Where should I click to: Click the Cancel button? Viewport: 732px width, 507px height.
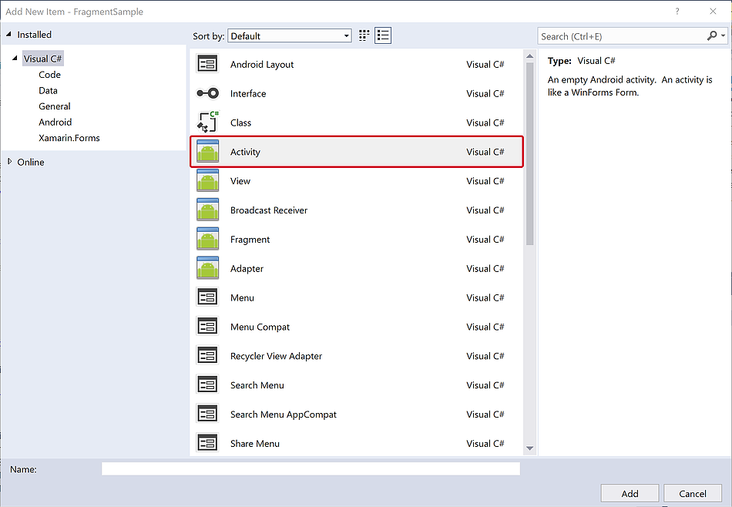692,493
